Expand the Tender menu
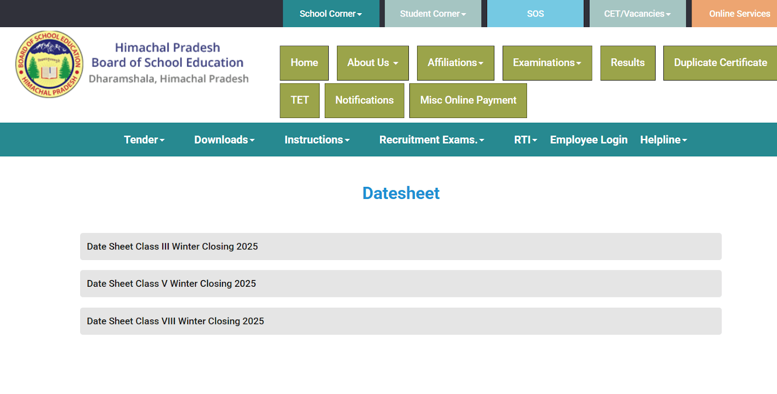Image resolution: width=777 pixels, height=394 pixels. [x=144, y=140]
